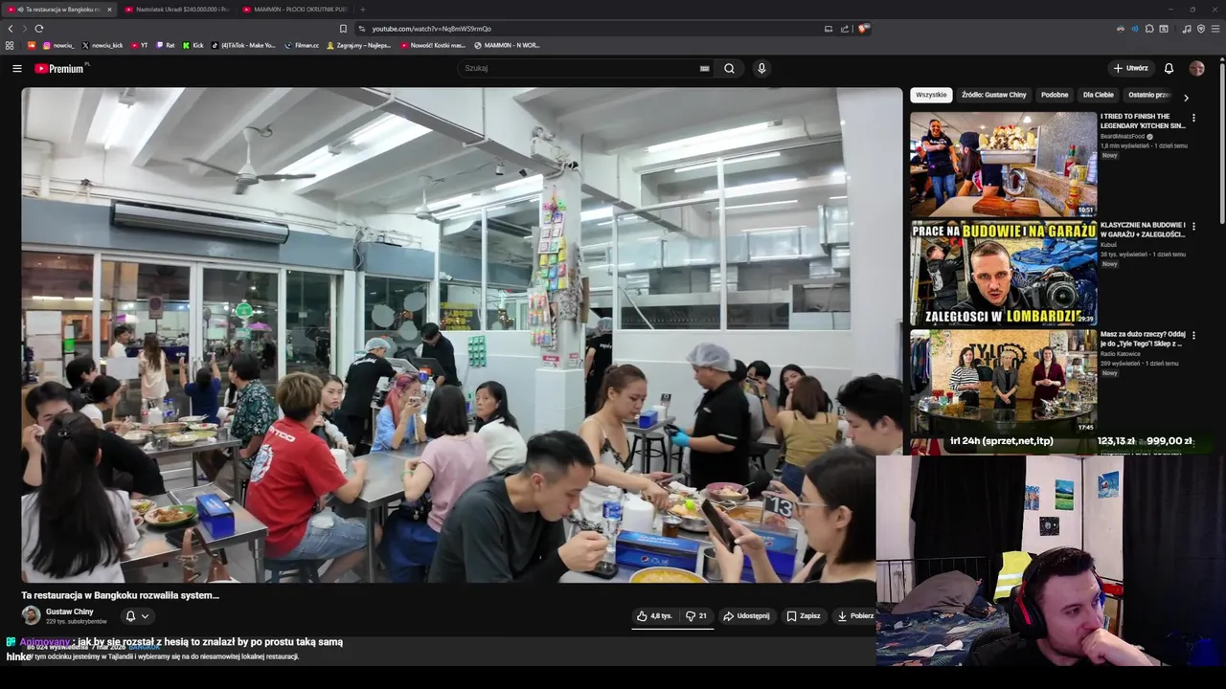This screenshot has width=1226, height=689.
Task: Open the 'YT' bookmark
Action: point(139,45)
